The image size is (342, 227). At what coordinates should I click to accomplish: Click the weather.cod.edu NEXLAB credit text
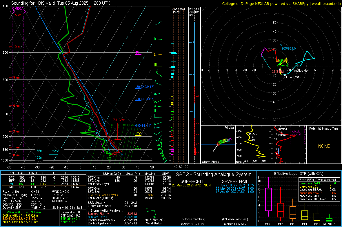pos(281,3)
